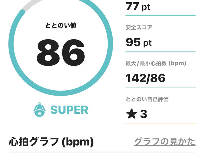Screen dimensions: 204x153
Task: Tap the teal divider under 95 pt
Action: click(161, 51)
